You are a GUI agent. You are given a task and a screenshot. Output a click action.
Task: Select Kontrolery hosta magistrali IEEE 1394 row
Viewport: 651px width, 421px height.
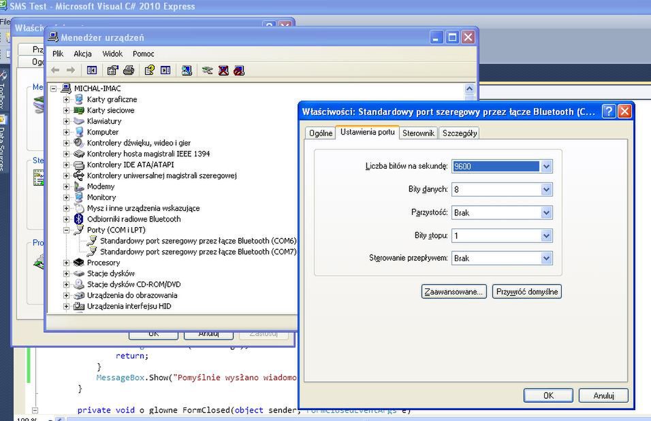[148, 154]
